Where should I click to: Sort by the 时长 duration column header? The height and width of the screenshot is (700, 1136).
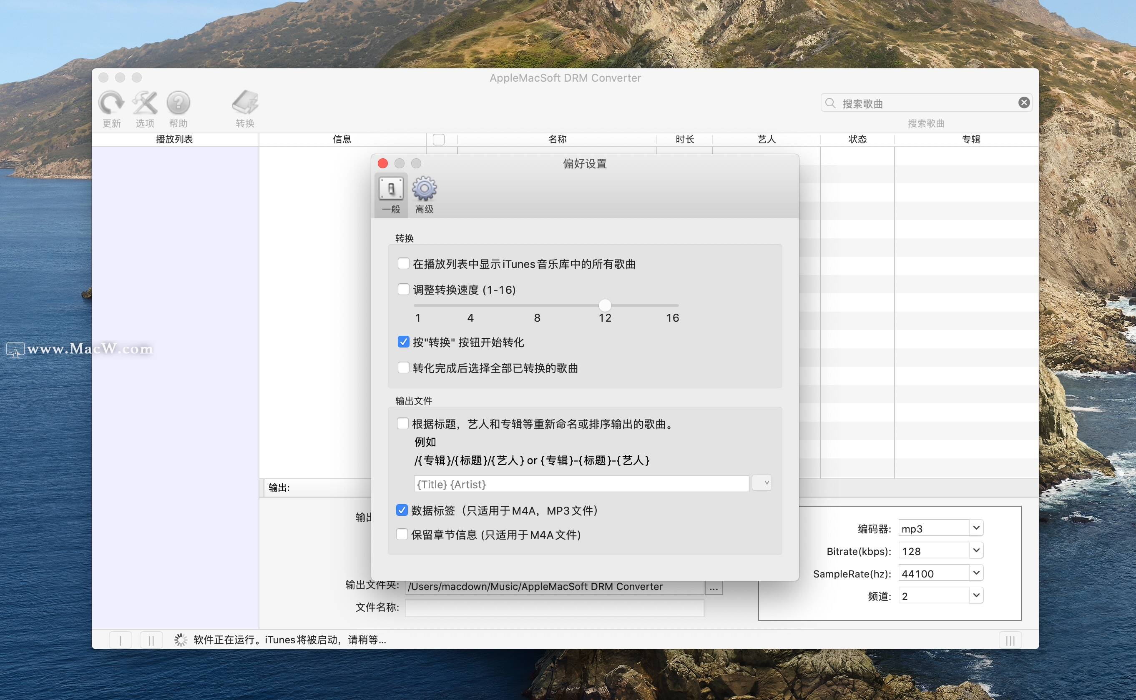[685, 139]
